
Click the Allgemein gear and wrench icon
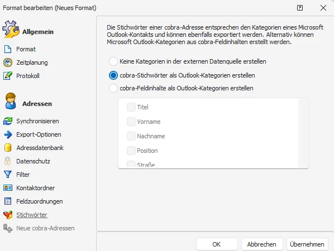[x=11, y=29]
